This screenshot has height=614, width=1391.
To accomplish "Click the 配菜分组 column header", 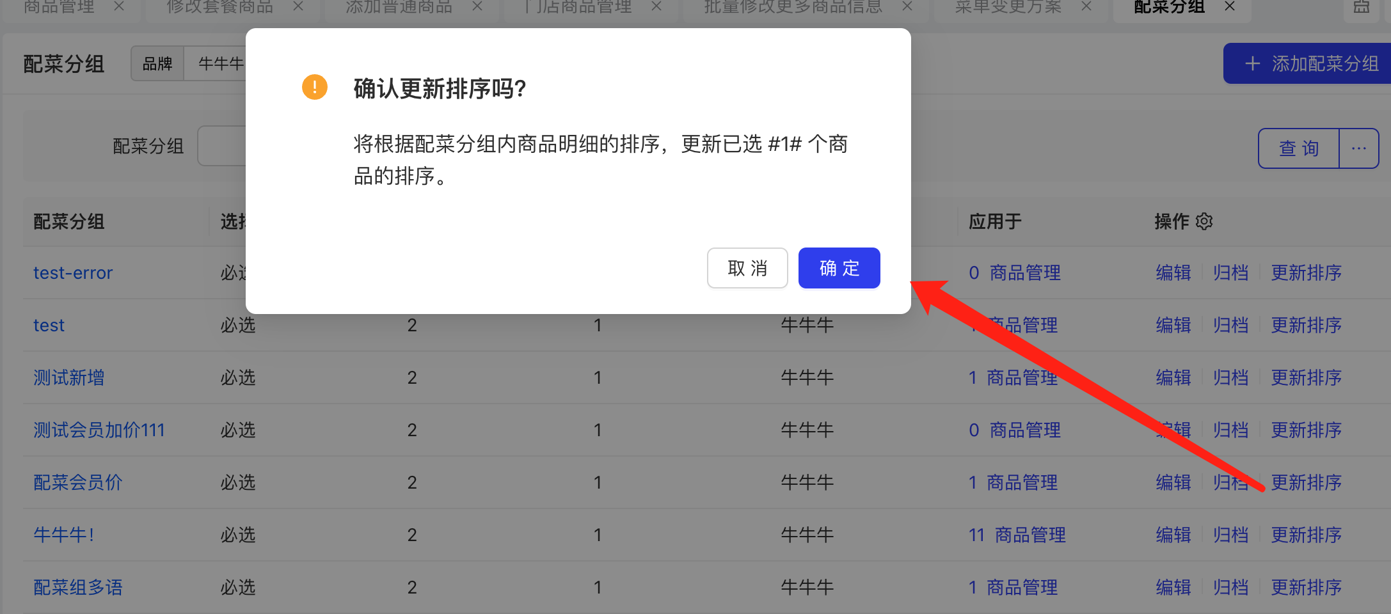I will tap(69, 221).
